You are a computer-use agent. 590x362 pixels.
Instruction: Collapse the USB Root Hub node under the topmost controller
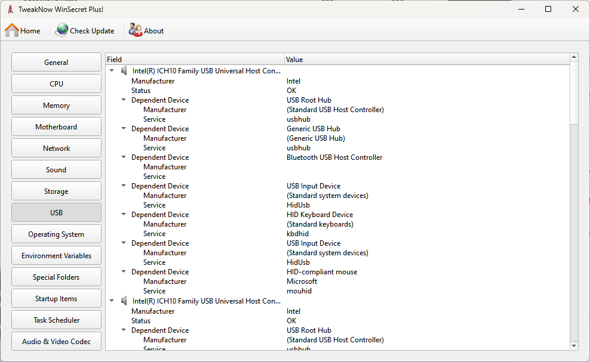pos(124,100)
